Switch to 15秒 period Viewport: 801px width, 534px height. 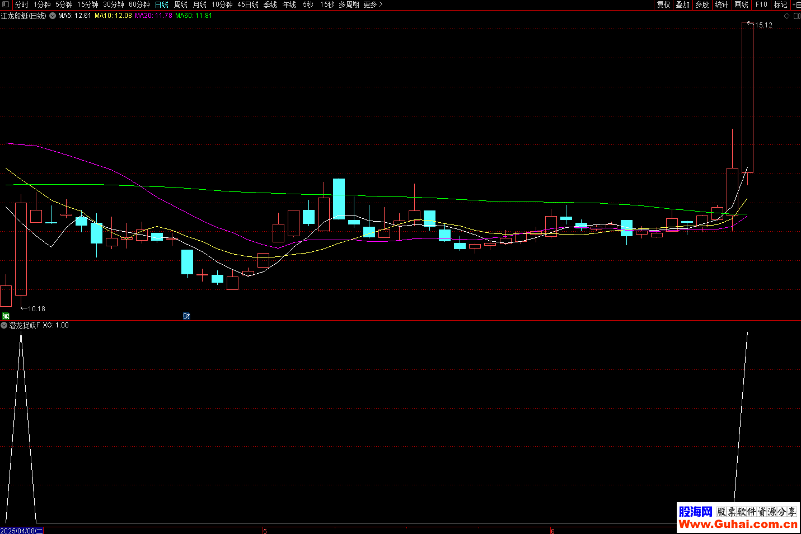327,4
